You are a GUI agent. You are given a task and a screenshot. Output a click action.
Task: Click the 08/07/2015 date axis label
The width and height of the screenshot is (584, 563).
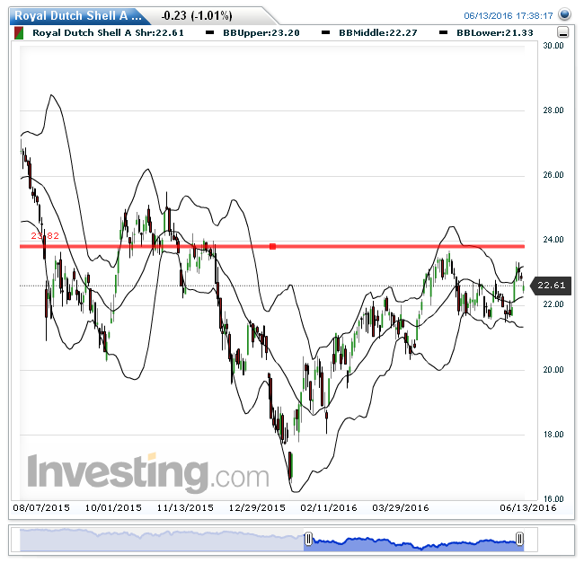(x=41, y=508)
